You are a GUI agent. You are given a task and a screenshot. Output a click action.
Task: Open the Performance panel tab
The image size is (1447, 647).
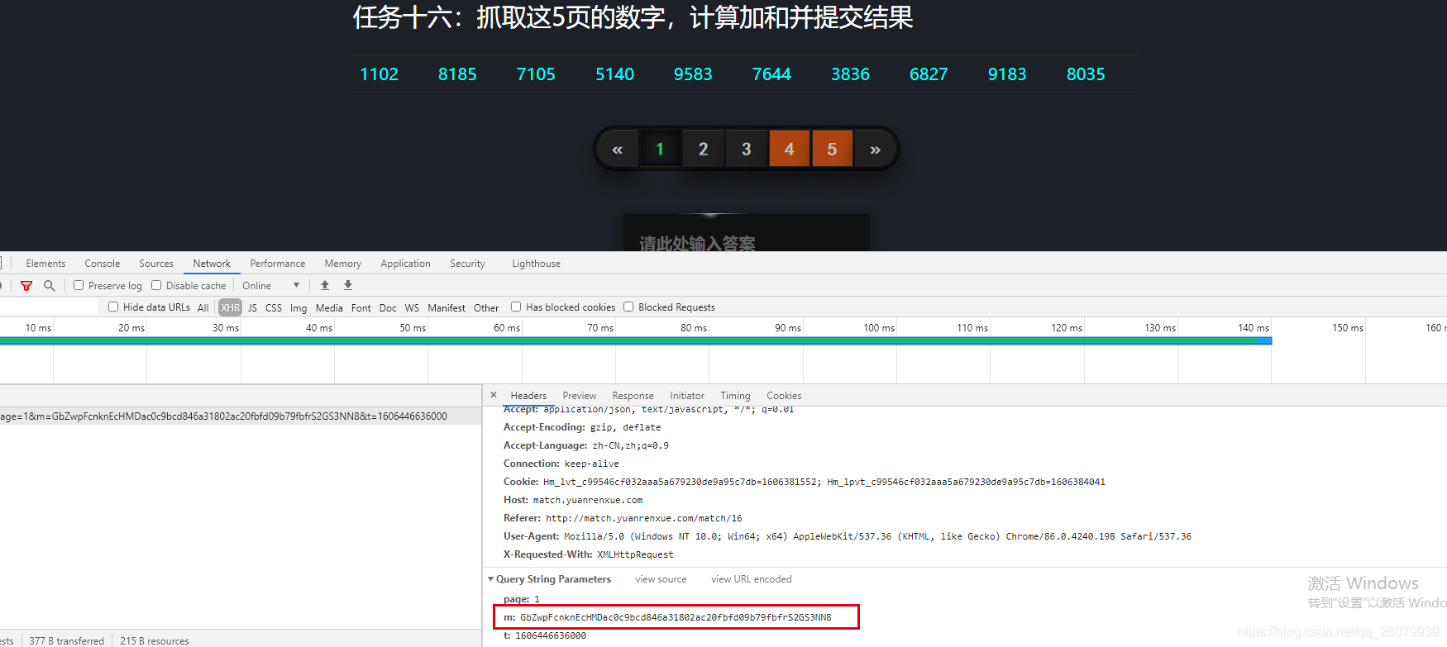[278, 264]
